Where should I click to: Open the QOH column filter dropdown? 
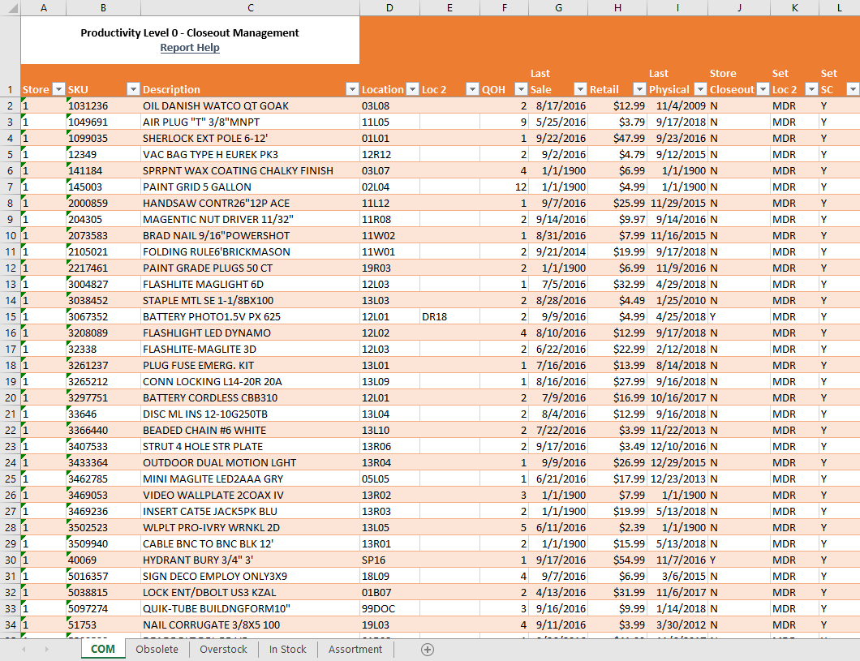coord(521,89)
